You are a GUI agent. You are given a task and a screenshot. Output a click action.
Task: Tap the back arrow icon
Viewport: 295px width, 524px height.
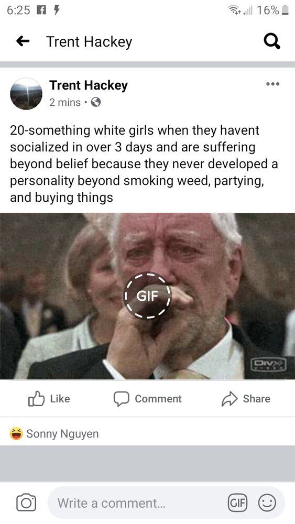point(23,41)
